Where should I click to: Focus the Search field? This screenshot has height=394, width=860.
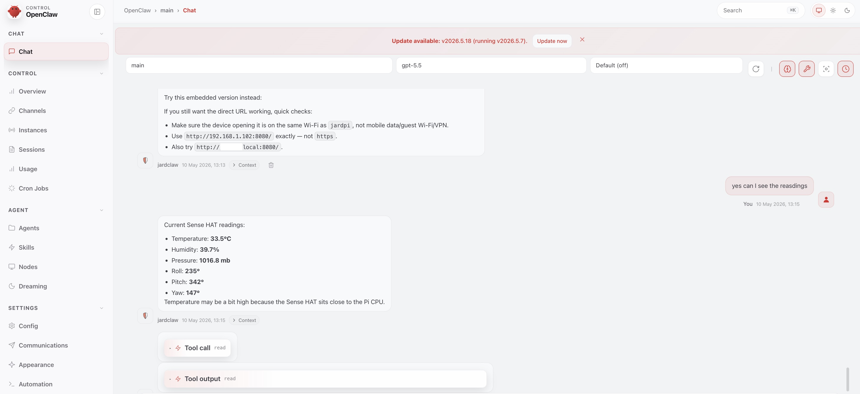[x=760, y=10]
